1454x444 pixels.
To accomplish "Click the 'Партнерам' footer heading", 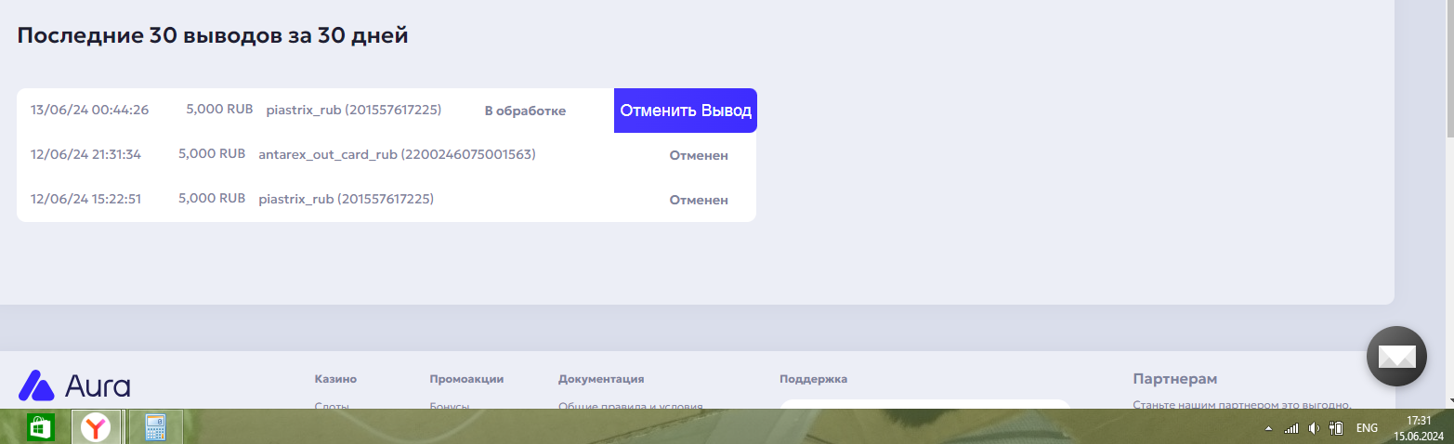I will pyautogui.click(x=1175, y=379).
